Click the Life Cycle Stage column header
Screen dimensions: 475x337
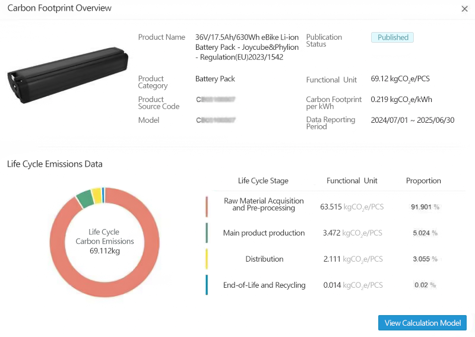pyautogui.click(x=263, y=181)
